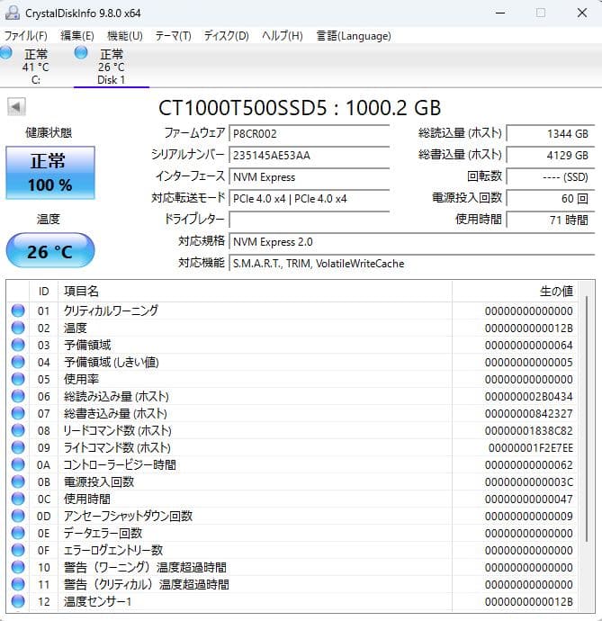Click raw value 0000000000047
This screenshot has height=621, width=602.
[x=529, y=499]
